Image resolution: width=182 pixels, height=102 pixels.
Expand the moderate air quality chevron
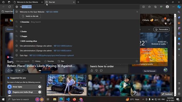(x=167, y=43)
